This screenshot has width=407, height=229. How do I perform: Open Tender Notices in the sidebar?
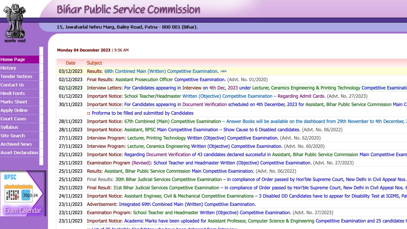coord(20,76)
